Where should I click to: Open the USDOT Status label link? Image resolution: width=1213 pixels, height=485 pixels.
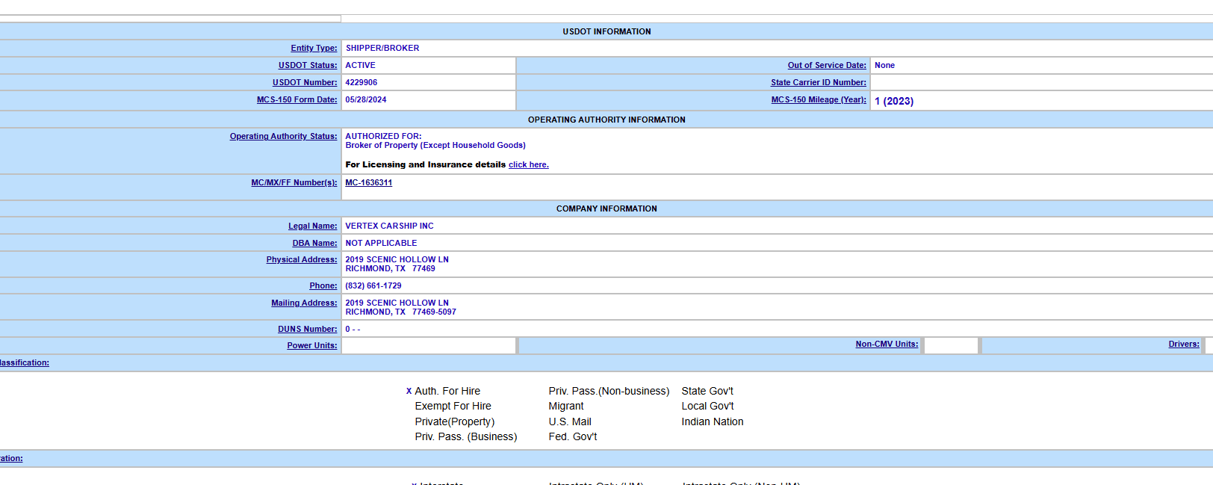(308, 65)
